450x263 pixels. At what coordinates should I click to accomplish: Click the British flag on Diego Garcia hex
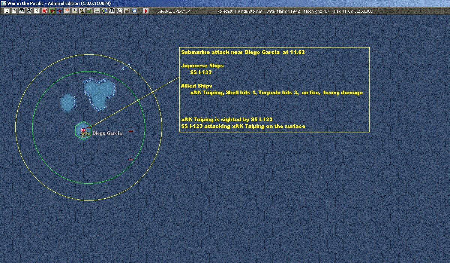(x=83, y=130)
